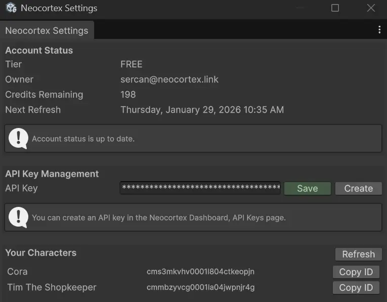Click the Your Characters heading
The width and height of the screenshot is (387, 302).
point(41,253)
